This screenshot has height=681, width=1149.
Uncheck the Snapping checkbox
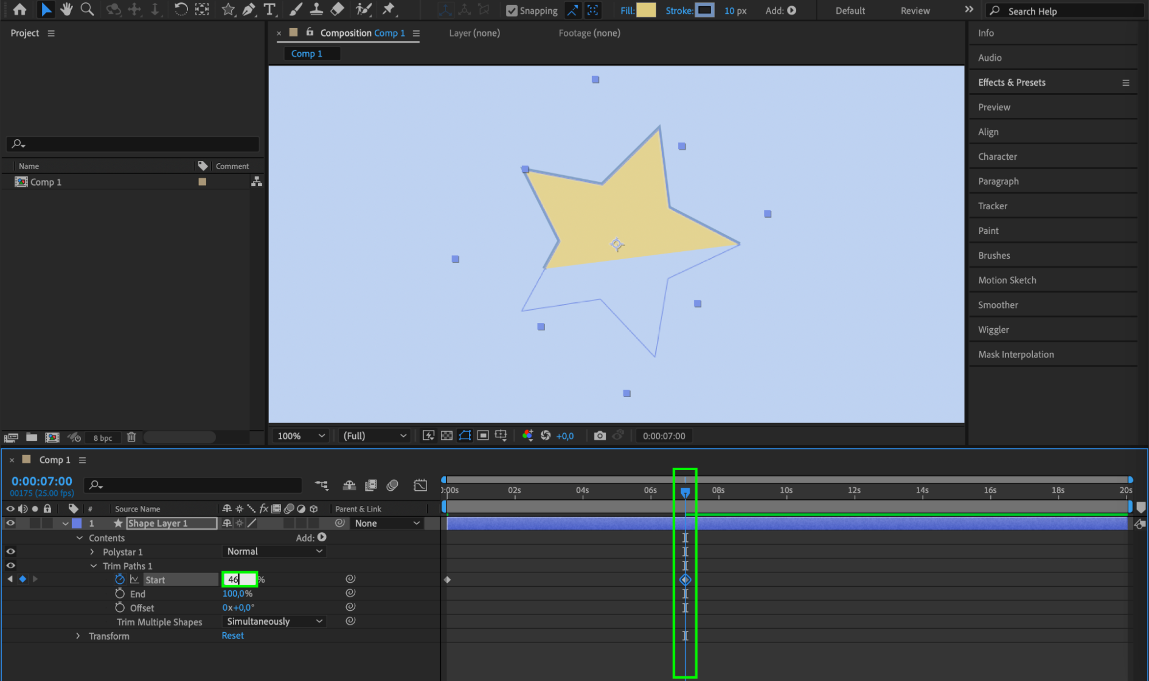point(512,10)
